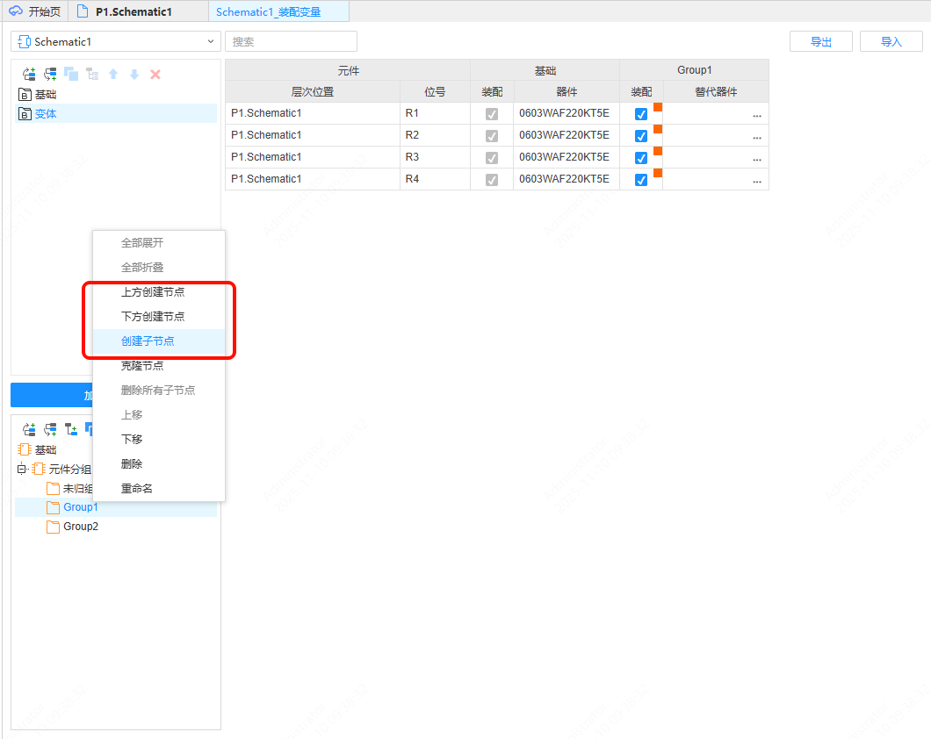This screenshot has width=931, height=739.
Task: Click the 导入 button
Action: [891, 41]
